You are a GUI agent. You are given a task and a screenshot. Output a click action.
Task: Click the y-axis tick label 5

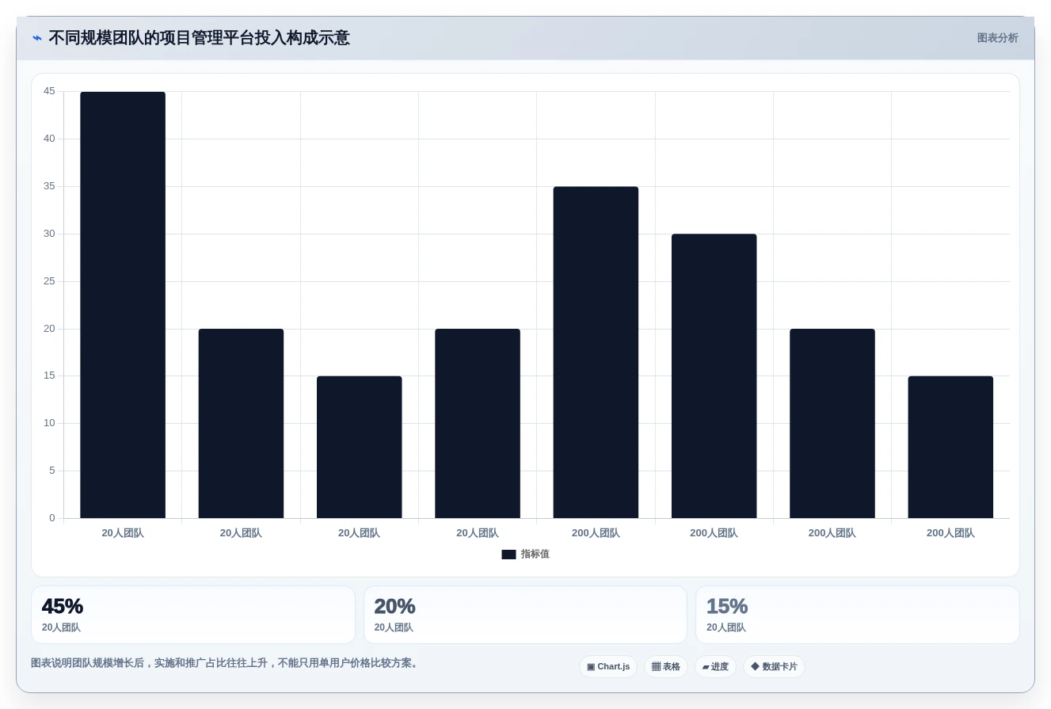tap(52, 471)
